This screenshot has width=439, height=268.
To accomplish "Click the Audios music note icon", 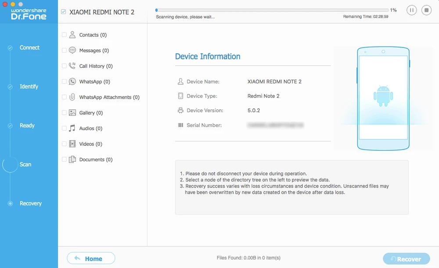I will pyautogui.click(x=72, y=128).
